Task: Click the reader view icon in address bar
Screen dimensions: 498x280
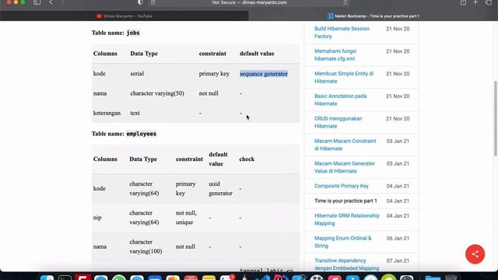Action: pyautogui.click(x=153, y=2)
